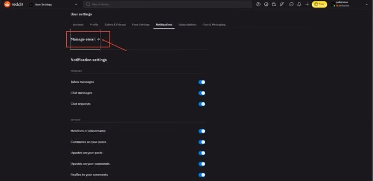Toggle Chat messages notifications

202,93
